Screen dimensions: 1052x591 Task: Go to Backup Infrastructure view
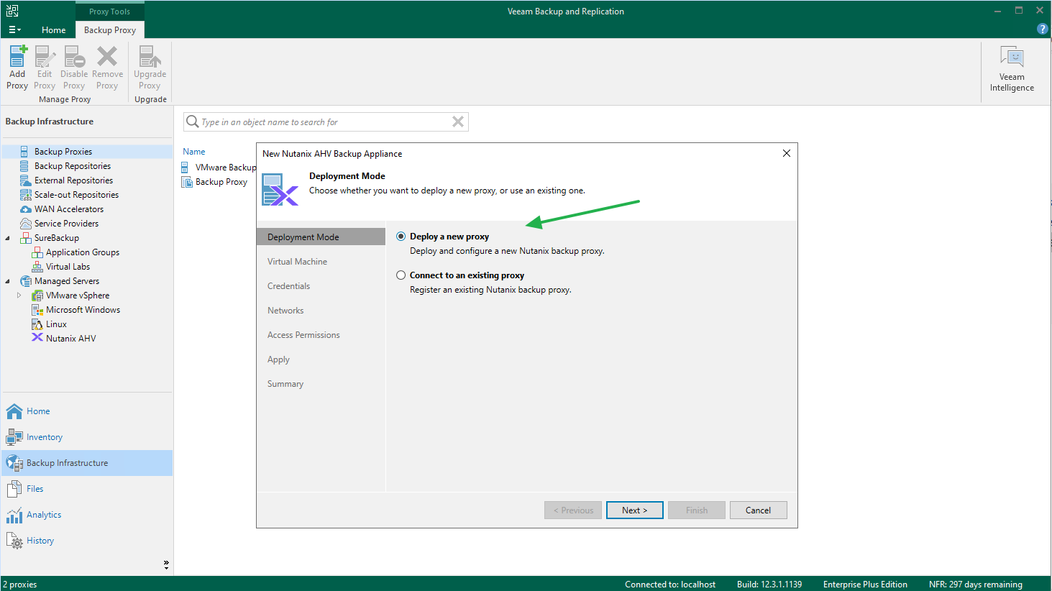[x=86, y=463]
